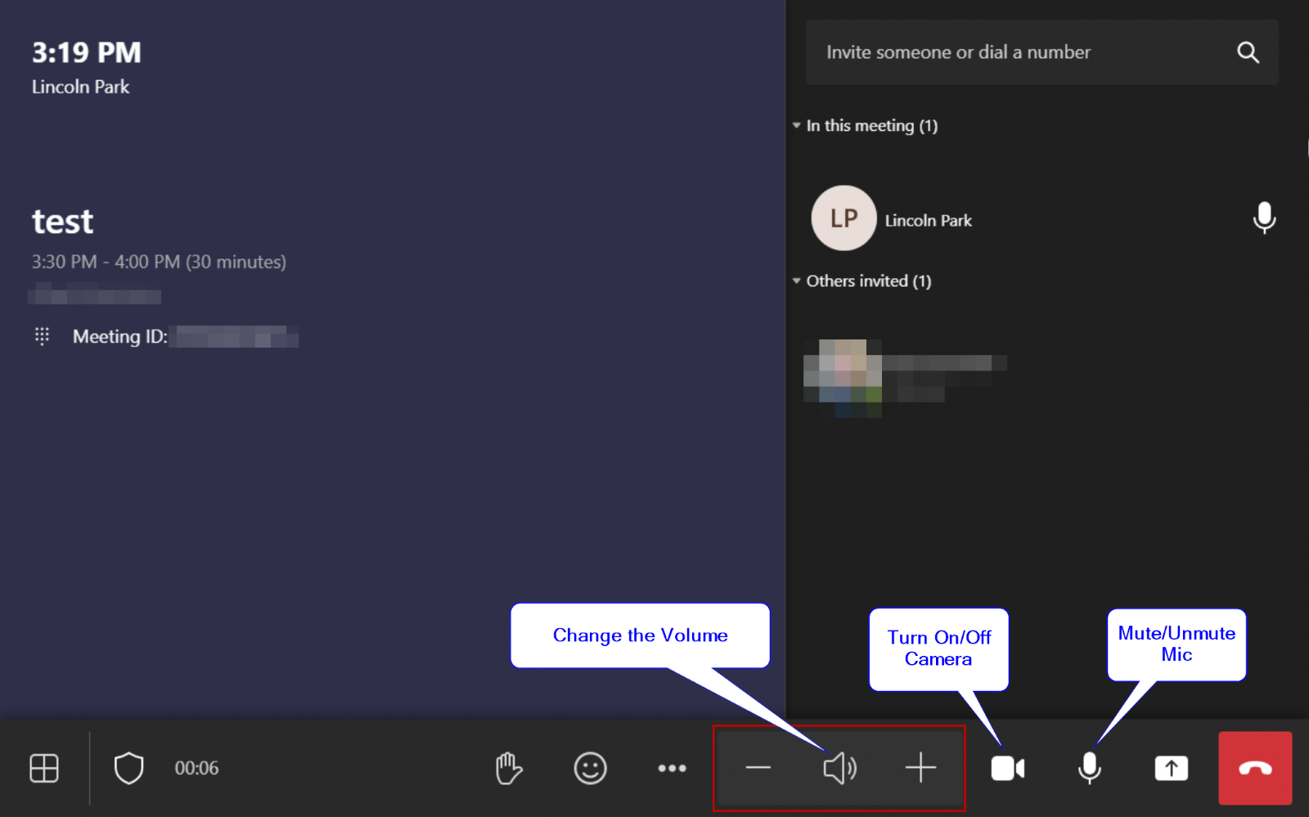
Task: Mute the microphone in the toolbar
Action: pos(1089,768)
